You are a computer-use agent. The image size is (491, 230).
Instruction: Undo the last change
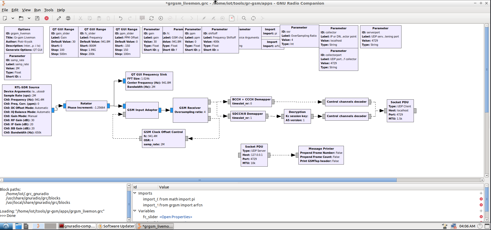[x=120, y=18]
